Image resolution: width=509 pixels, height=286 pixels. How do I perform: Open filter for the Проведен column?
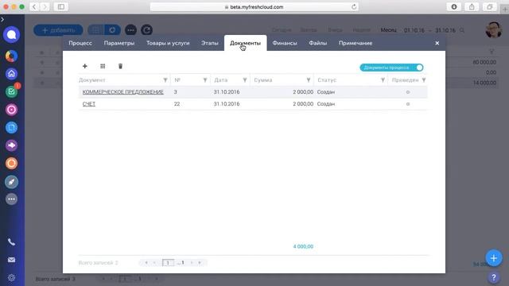pyautogui.click(x=424, y=80)
